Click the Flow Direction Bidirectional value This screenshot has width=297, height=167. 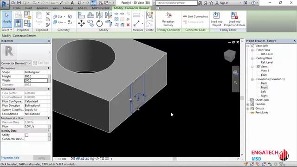(36, 105)
